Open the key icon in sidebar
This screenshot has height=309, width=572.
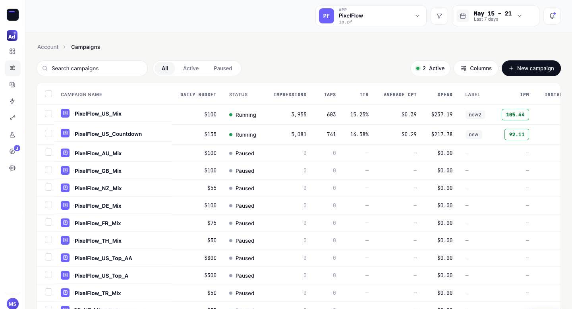tap(12, 118)
